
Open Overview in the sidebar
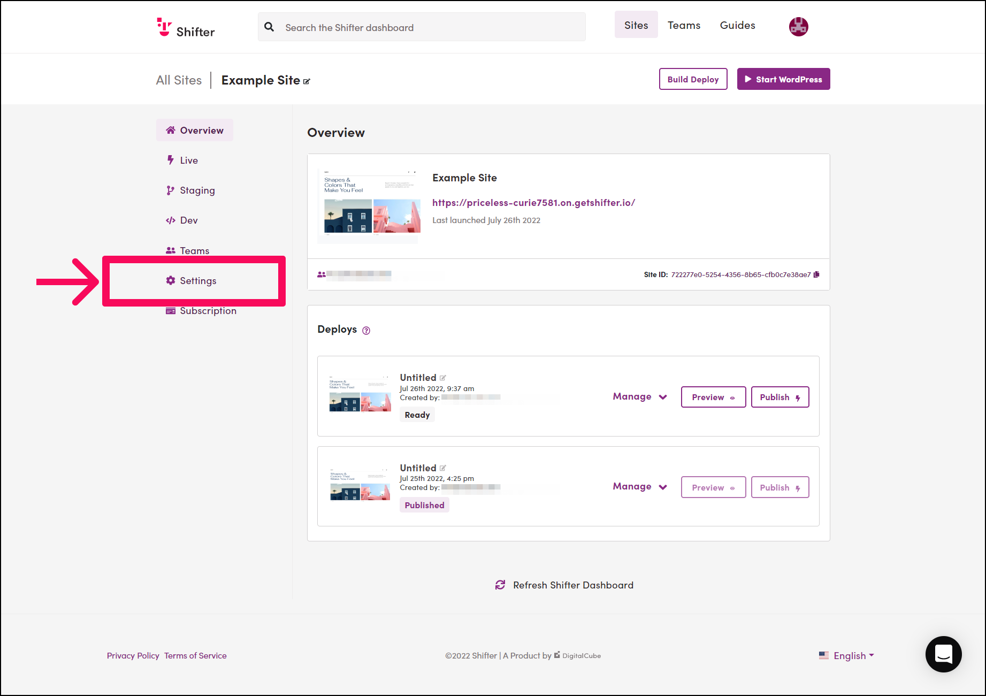(x=195, y=130)
